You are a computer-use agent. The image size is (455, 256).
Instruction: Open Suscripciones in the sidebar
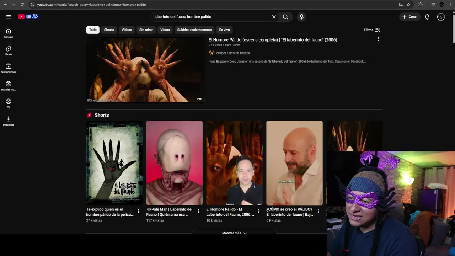(9, 68)
